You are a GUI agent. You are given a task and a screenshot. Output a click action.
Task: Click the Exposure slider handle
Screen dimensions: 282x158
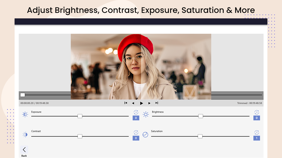pos(80,116)
